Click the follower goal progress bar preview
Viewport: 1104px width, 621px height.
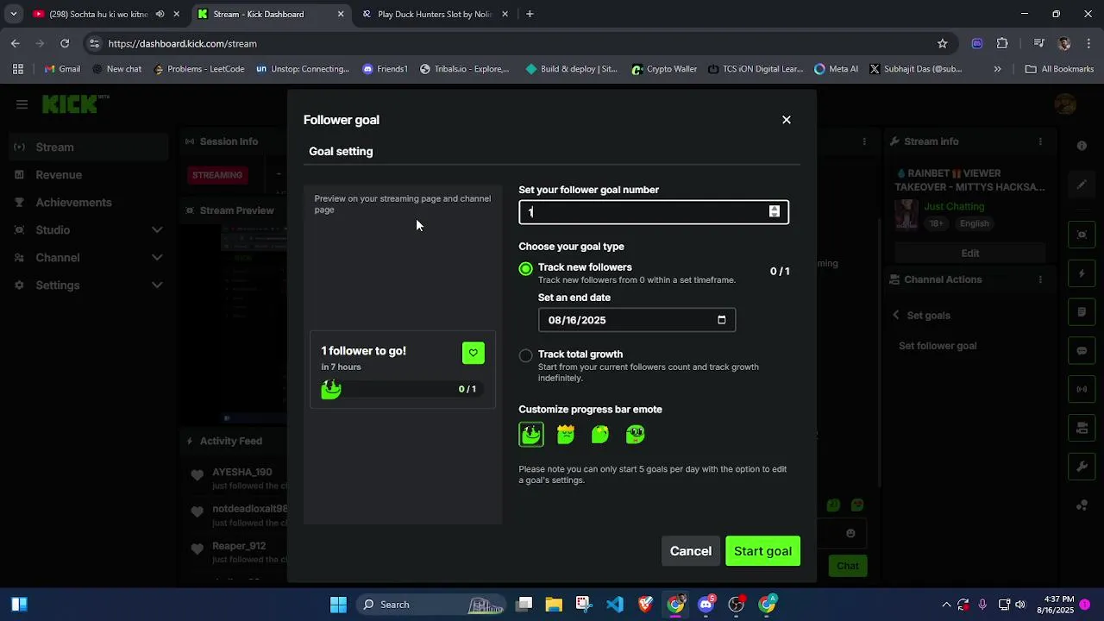point(402,390)
